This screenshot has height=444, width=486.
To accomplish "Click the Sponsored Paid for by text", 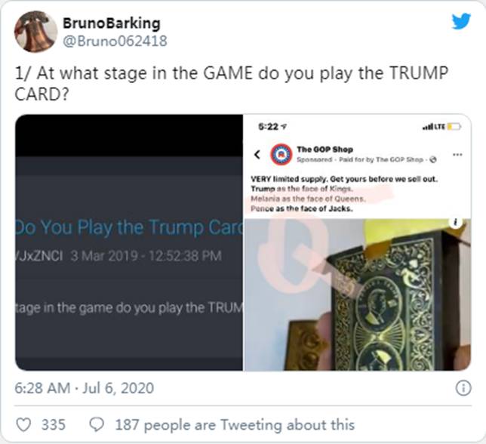I will point(366,159).
